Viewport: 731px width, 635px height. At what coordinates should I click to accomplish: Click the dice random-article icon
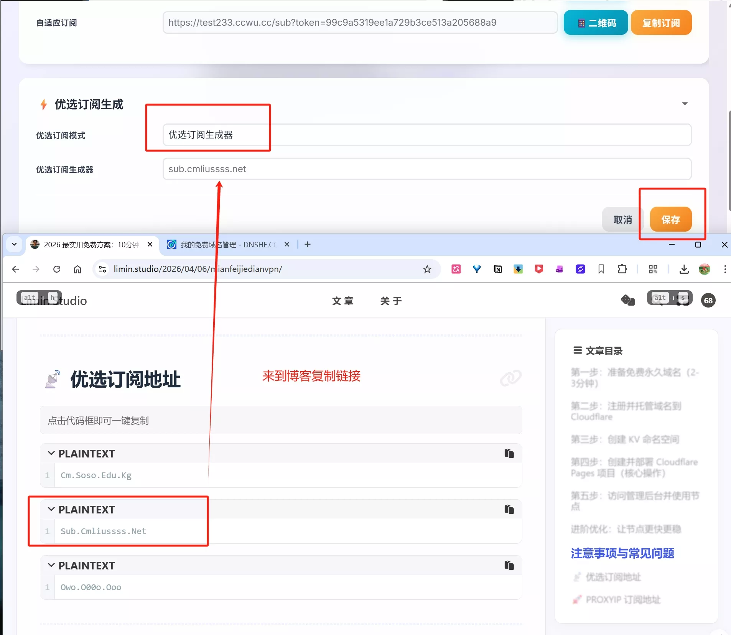pos(627,300)
